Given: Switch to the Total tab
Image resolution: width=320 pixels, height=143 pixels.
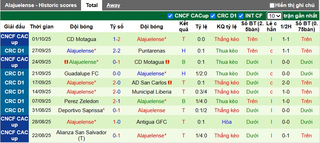Looking at the screenshot, I should click(x=92, y=5).
